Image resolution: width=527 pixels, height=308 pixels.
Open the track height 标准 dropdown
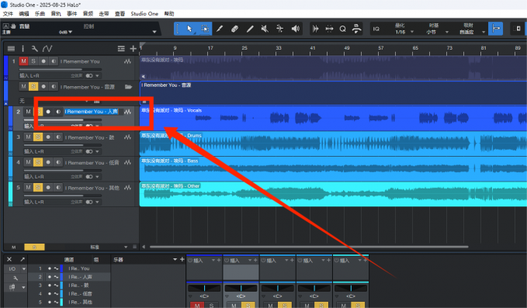pos(126,247)
